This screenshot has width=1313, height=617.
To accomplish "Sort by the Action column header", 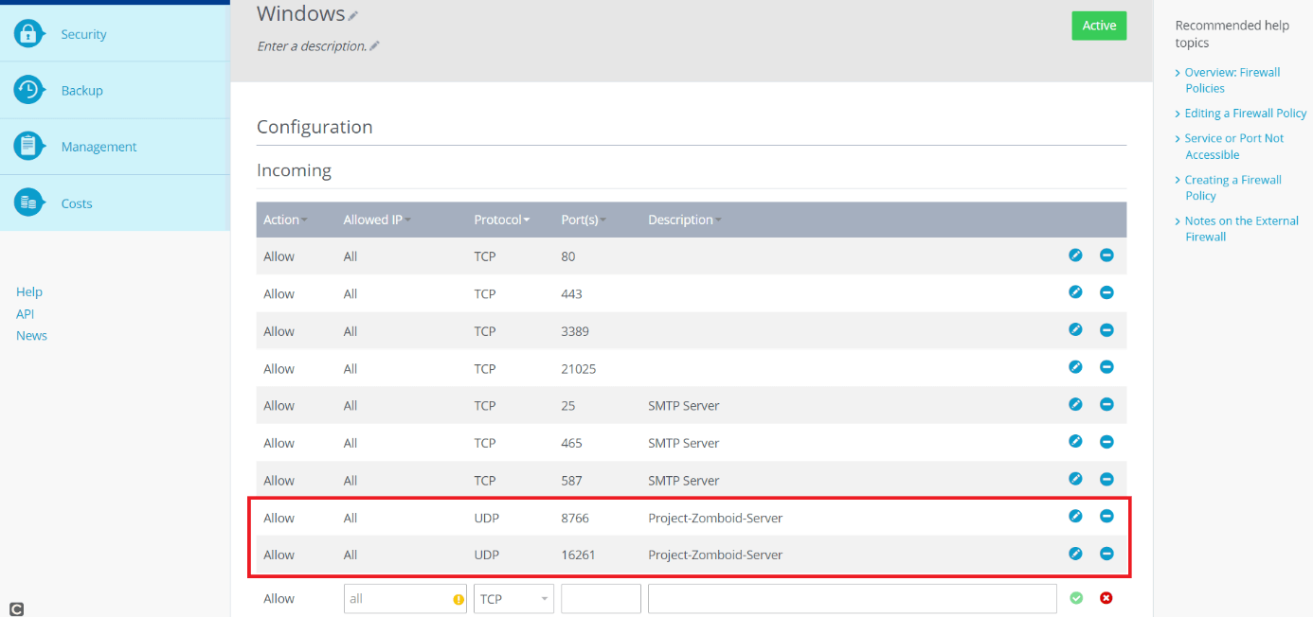I will 285,220.
